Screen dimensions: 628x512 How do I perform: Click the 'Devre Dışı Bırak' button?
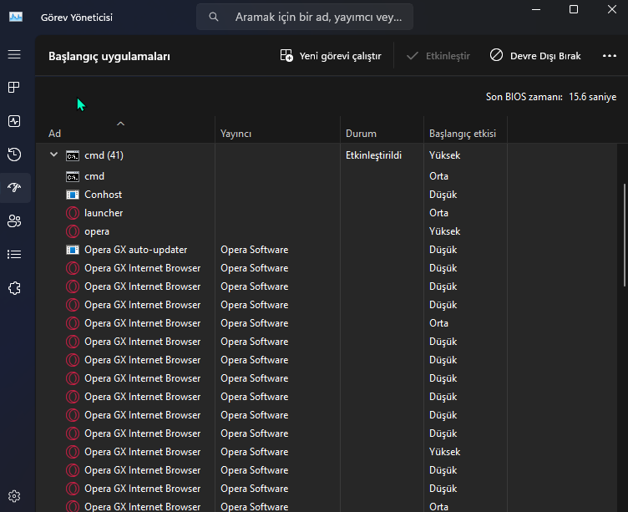coord(535,56)
